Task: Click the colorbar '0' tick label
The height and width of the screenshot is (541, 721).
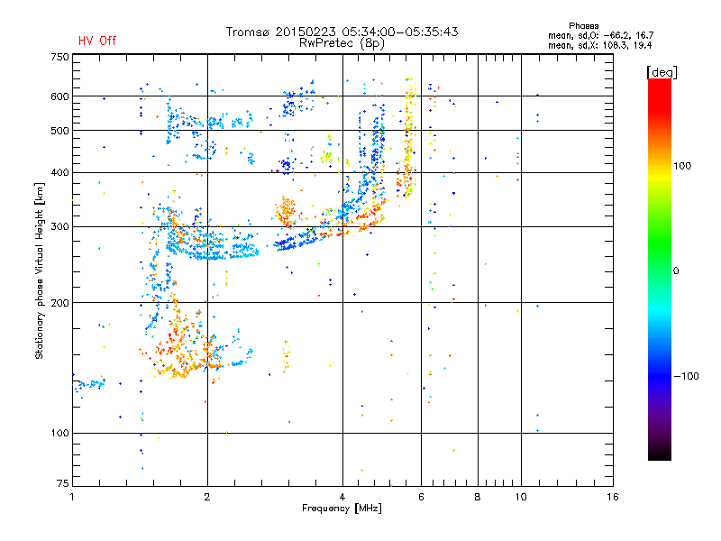Action: (x=676, y=270)
